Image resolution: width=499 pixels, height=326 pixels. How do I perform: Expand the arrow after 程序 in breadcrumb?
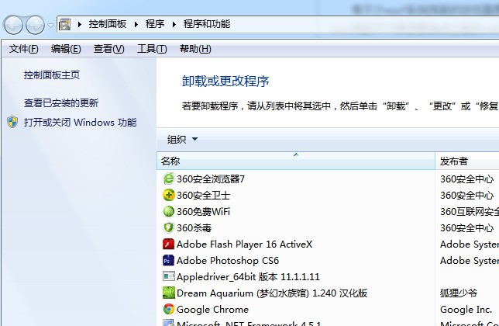(174, 24)
